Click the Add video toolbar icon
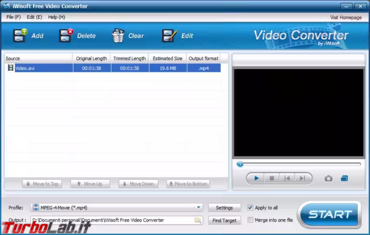370x235 pixels. pos(20,35)
